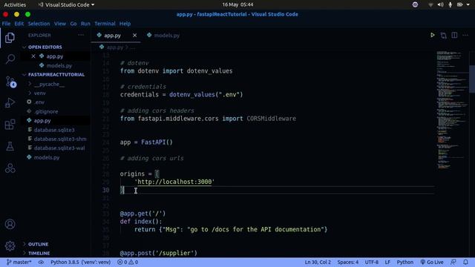Open the File menu
Screen dimensions: 475x267
pyautogui.click(x=6, y=23)
